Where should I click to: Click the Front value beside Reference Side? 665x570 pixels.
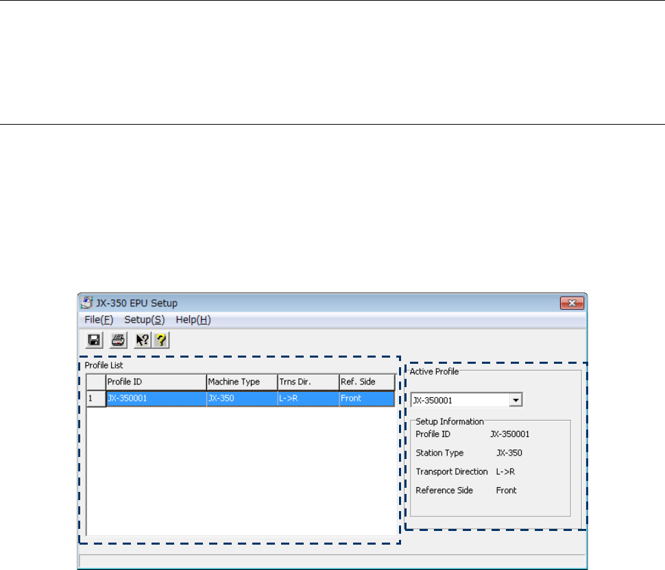click(x=507, y=490)
